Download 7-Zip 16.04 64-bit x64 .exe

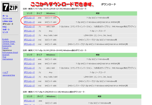coord(29,64)
